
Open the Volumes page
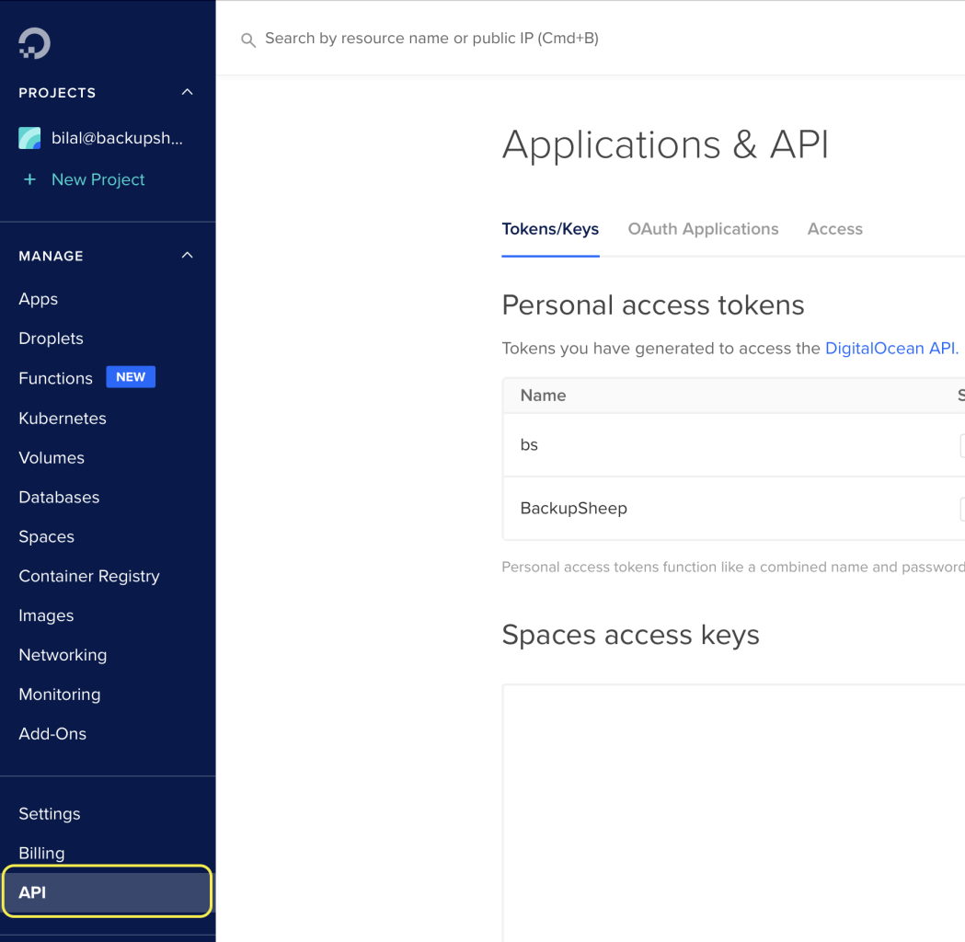click(x=52, y=458)
